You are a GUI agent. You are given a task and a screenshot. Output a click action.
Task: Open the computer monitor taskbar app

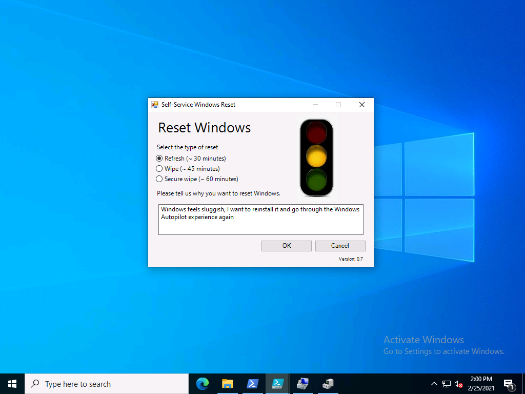[302, 384]
